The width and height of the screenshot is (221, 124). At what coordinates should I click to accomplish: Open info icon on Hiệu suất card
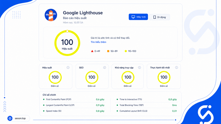[68, 68]
